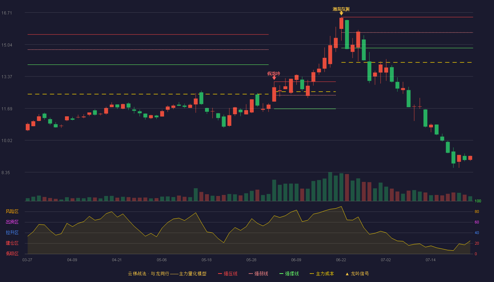Toggle the 主力成本 legend item

[x=322, y=274]
